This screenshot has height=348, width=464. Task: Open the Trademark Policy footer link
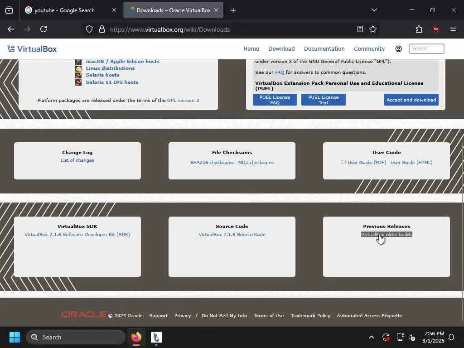[x=310, y=315]
